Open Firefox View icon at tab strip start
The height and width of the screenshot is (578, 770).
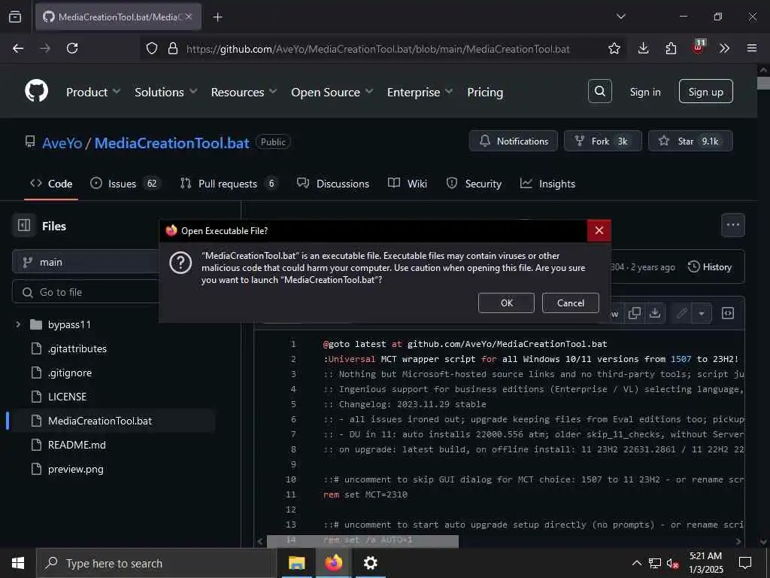(x=15, y=17)
